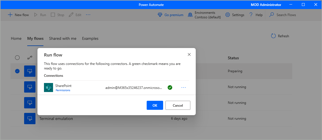Open SharePoint connection ellipsis menu
The height and width of the screenshot is (140, 322).
coord(184,88)
